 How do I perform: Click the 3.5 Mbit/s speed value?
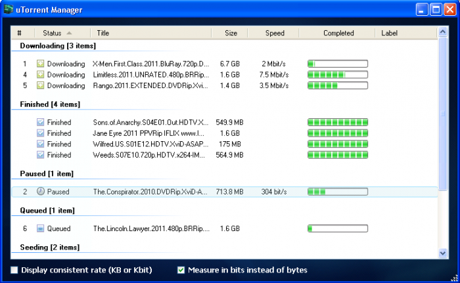[x=274, y=85]
